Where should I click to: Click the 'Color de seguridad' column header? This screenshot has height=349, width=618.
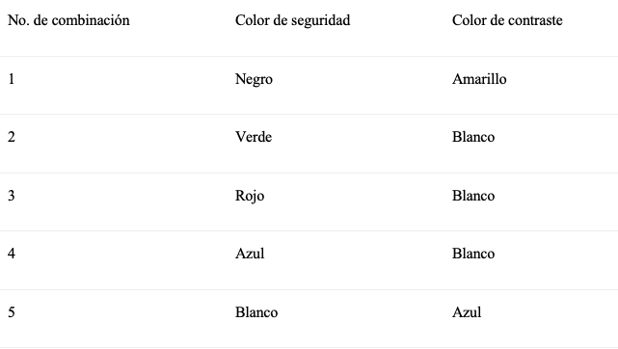point(292,20)
